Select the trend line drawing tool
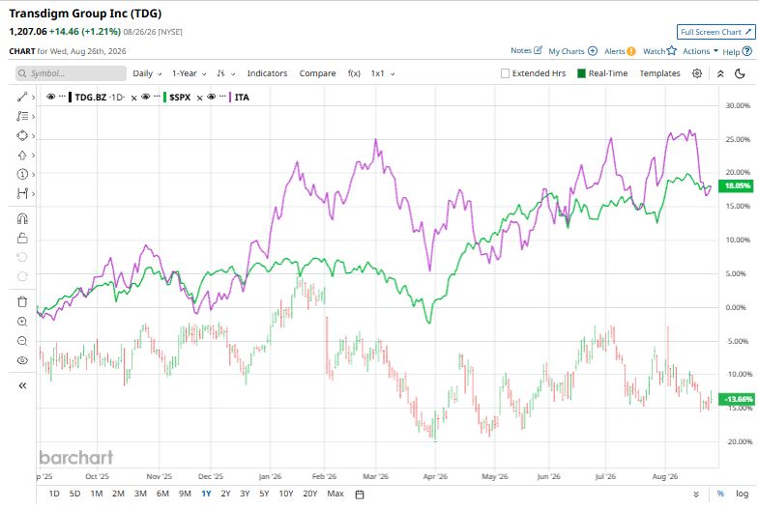This screenshot has height=509, width=759. coord(22,98)
